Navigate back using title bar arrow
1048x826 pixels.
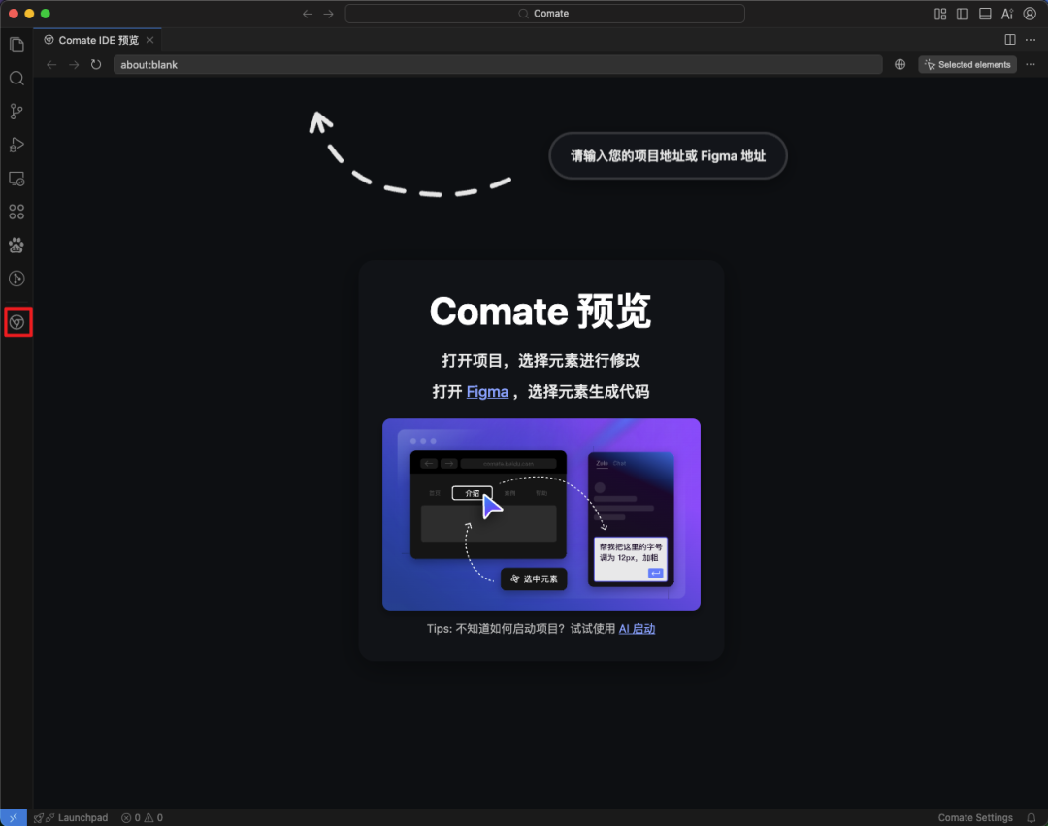coord(308,14)
